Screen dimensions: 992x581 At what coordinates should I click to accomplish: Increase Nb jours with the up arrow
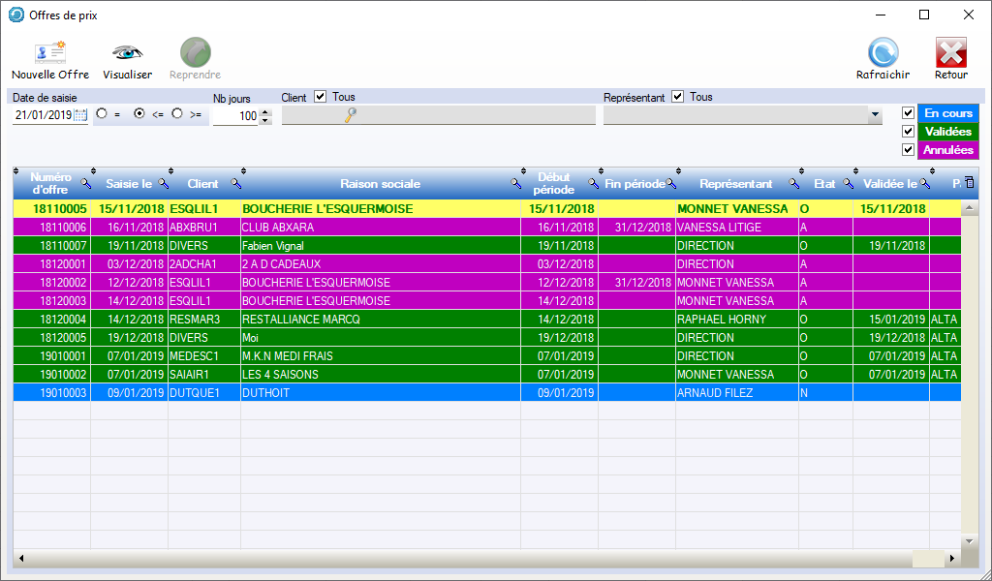pos(265,111)
